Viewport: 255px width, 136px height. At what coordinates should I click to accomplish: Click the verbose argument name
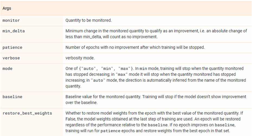click(11, 58)
